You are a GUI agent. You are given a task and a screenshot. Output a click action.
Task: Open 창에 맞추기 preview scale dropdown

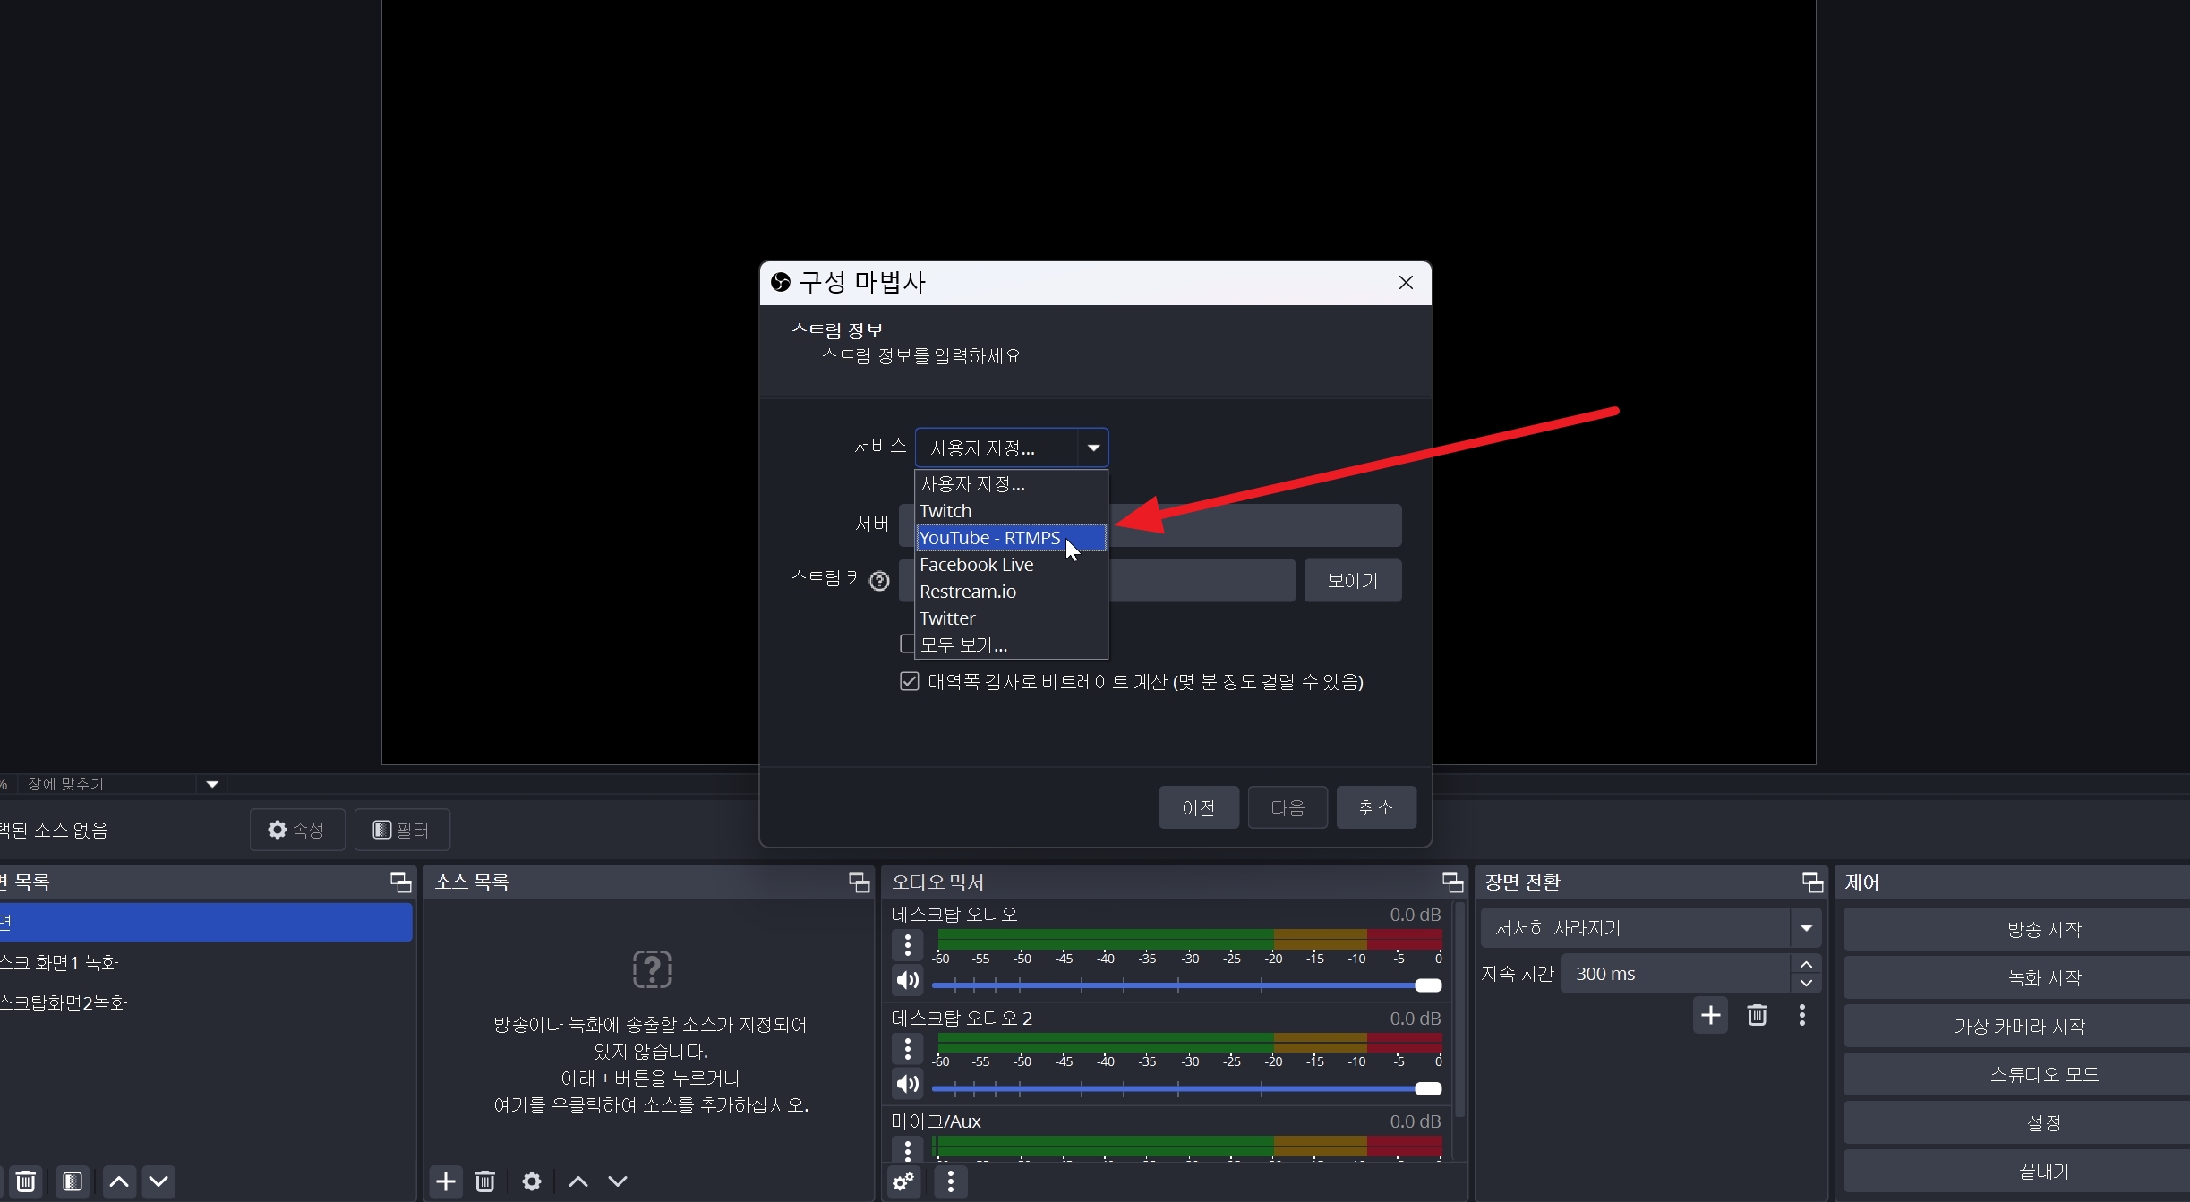(212, 784)
